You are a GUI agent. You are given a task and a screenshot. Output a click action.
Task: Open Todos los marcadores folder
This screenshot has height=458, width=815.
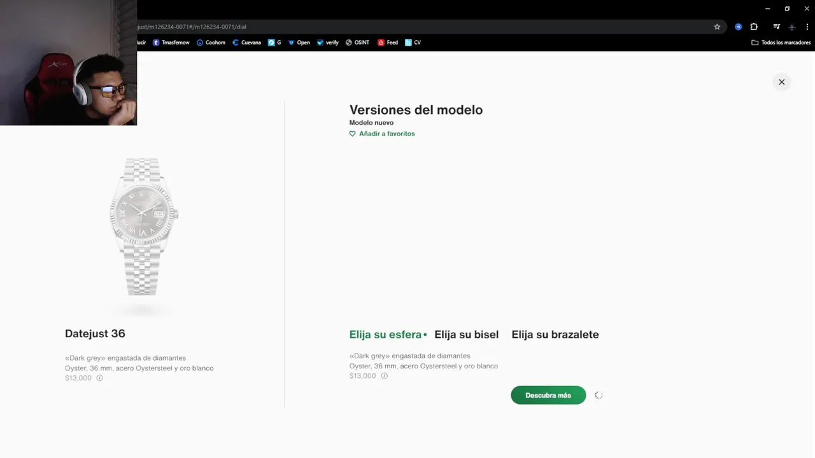(x=781, y=43)
